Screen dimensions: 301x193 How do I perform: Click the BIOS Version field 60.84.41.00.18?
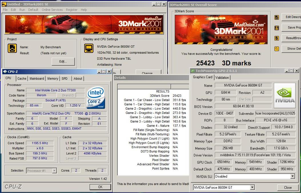point(243,106)
